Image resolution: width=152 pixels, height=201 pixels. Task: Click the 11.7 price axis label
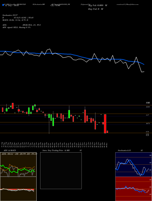click(147, 115)
